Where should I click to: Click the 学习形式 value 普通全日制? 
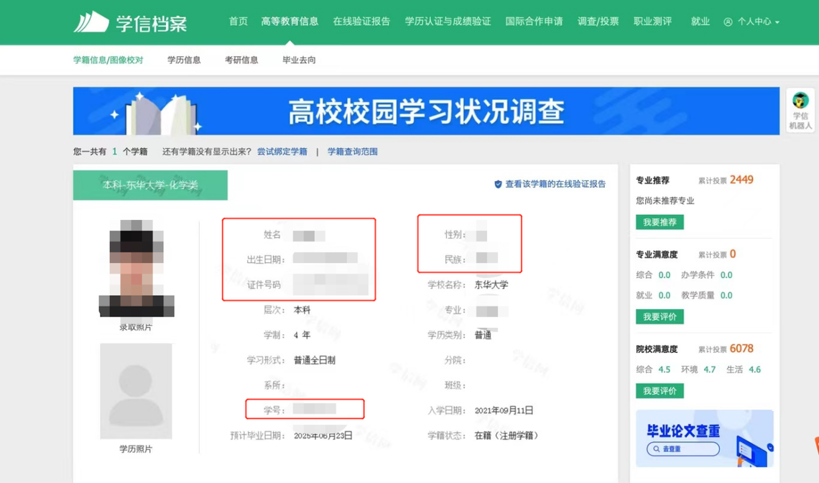(x=315, y=360)
